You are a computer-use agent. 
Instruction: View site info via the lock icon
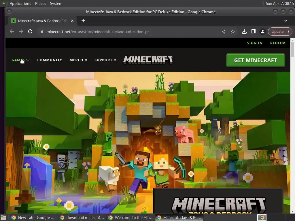[42, 32]
